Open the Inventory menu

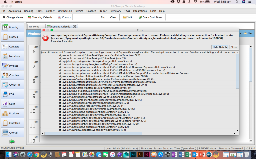coord(116,11)
